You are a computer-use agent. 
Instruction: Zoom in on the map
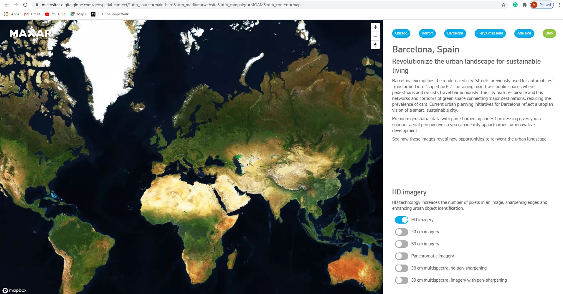(375, 27)
